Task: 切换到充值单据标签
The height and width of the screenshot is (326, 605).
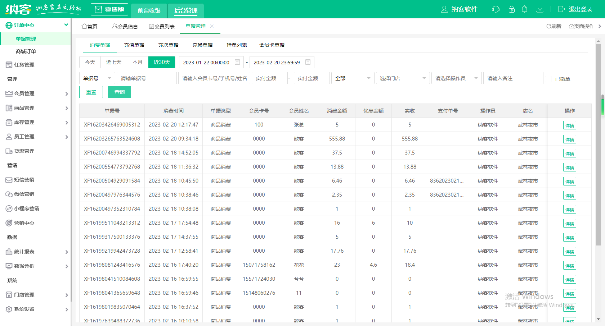Action: (x=134, y=45)
